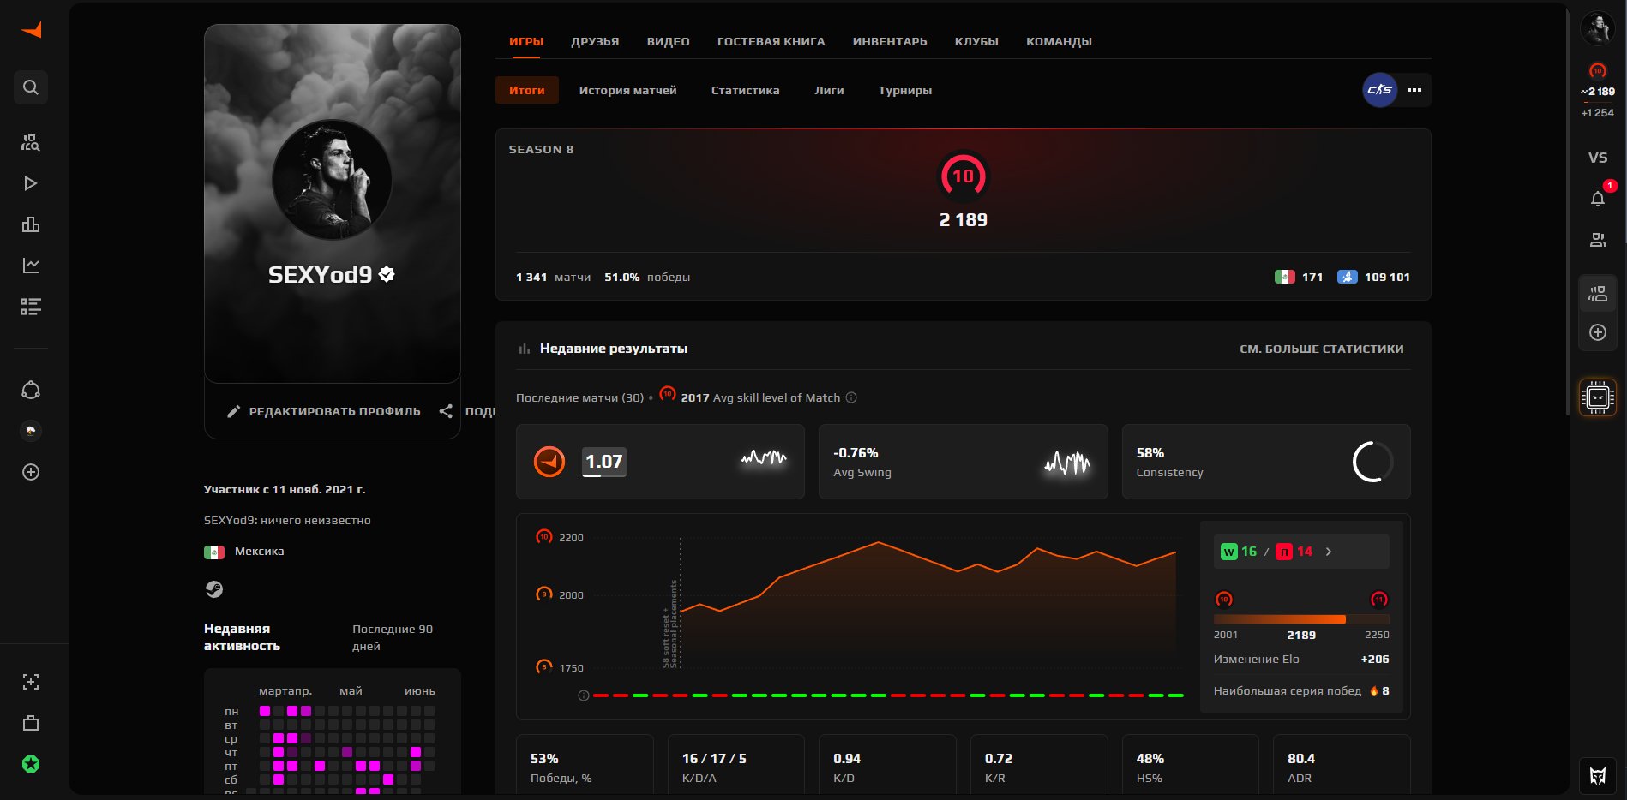
Task: Click СМ. БОЛЬШЕ СТАТИСТИКИ link
Action: pyautogui.click(x=1322, y=349)
